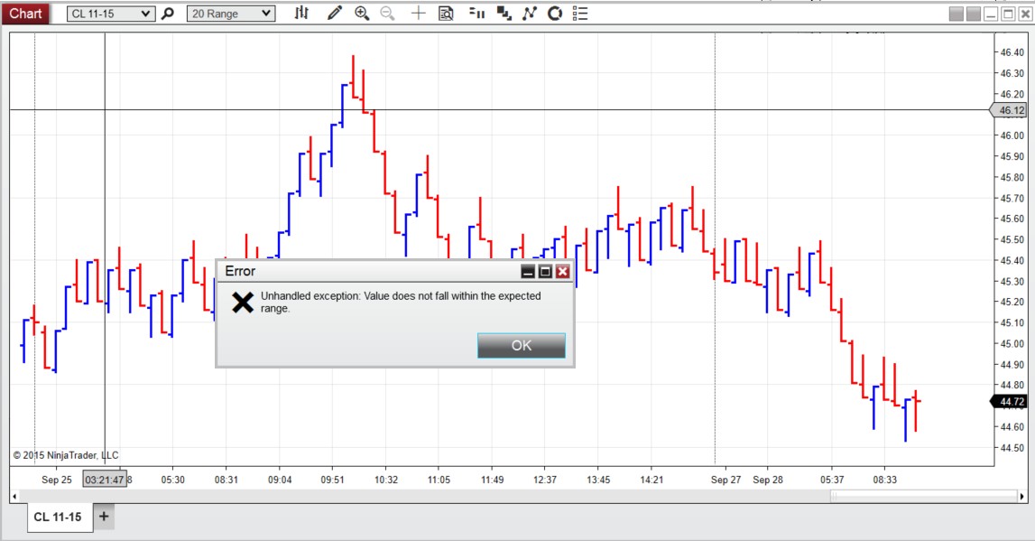Viewport: 1035px width, 541px height.
Task: Close the Error dialog with red X
Action: [x=562, y=272]
